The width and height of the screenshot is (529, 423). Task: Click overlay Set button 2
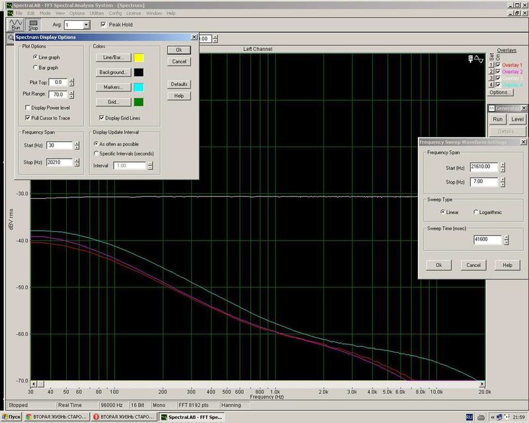(x=491, y=71)
